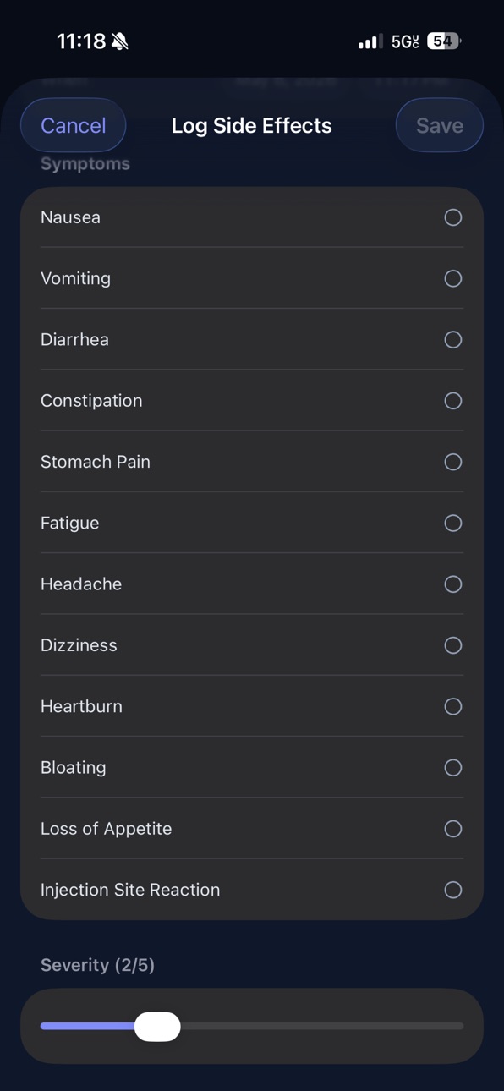Viewport: 504px width, 1091px height.
Task: Mark Injection Site Reaction symptom
Action: [x=453, y=890]
